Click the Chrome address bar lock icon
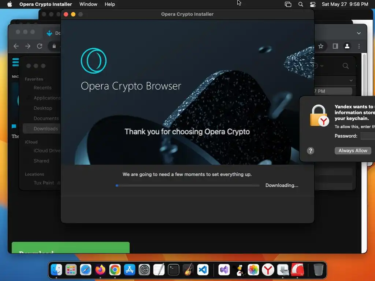 [54, 46]
